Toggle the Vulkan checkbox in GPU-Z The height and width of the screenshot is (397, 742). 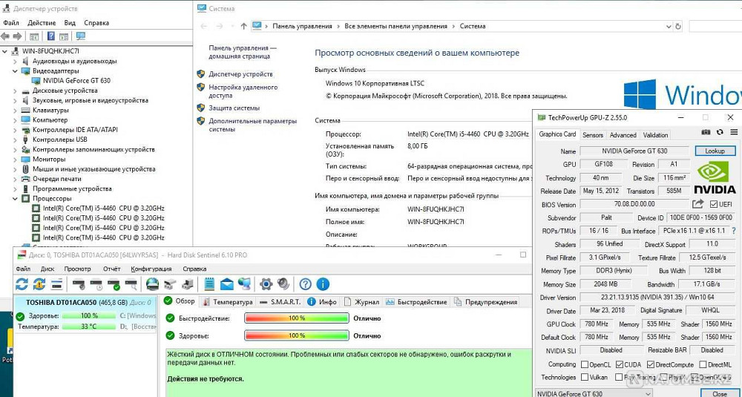click(x=585, y=377)
